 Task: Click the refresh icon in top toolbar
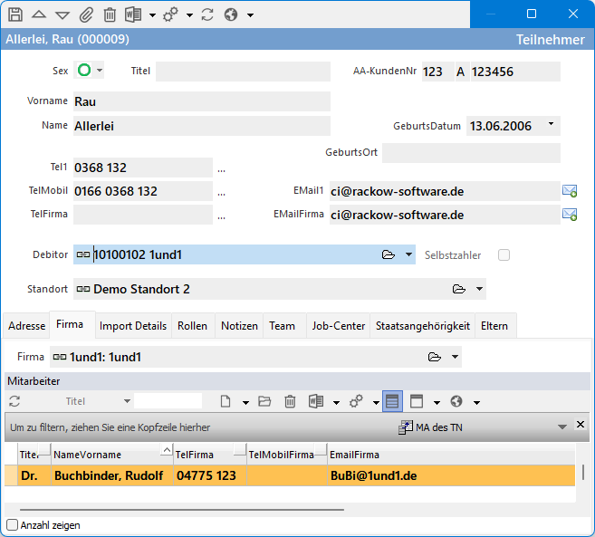pyautogui.click(x=207, y=14)
